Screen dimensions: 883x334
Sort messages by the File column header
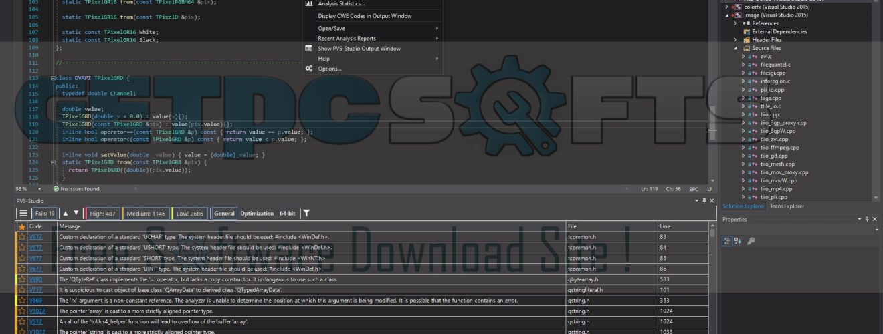pyautogui.click(x=612, y=227)
